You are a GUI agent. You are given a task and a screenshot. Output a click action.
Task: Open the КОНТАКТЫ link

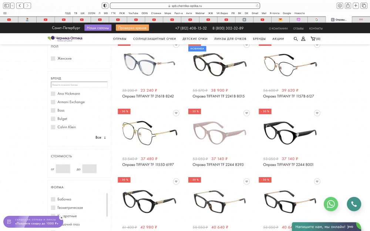coord(316,28)
